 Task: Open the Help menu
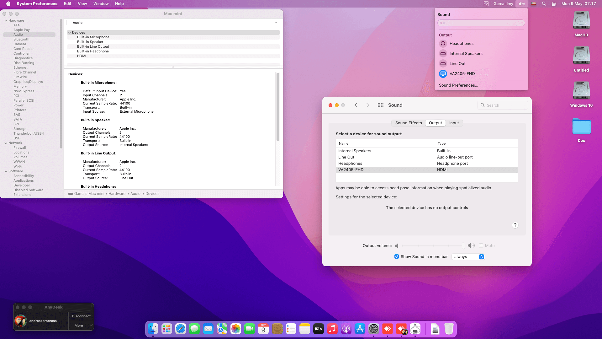pyautogui.click(x=119, y=4)
